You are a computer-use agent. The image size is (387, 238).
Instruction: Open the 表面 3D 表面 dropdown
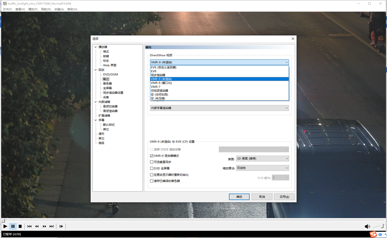point(262,159)
